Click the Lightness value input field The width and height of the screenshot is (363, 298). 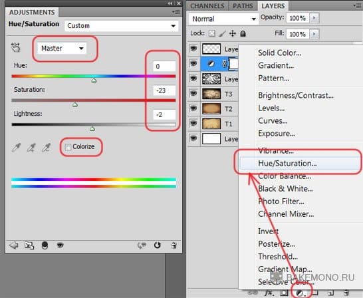click(164, 114)
